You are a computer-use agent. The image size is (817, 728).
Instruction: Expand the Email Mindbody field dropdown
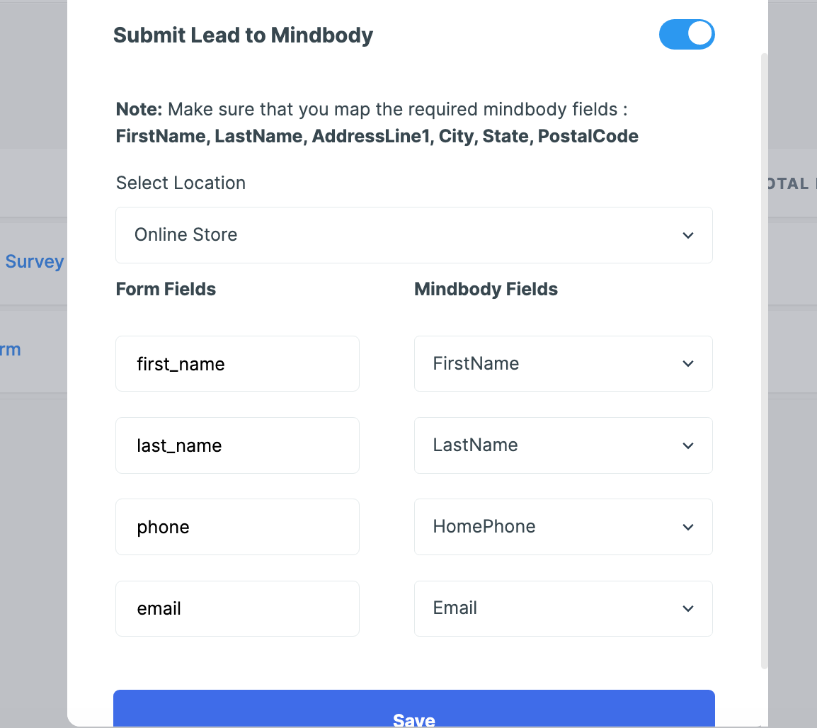pyautogui.click(x=563, y=608)
